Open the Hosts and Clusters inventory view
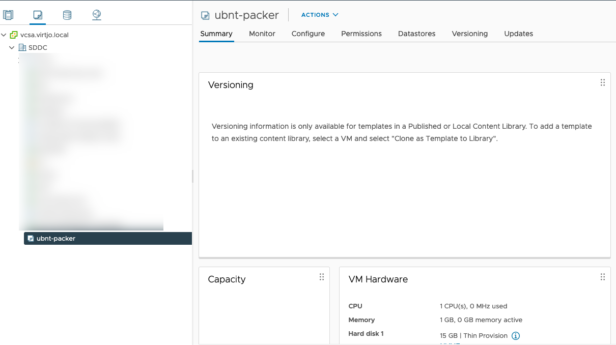 pyautogui.click(x=8, y=15)
